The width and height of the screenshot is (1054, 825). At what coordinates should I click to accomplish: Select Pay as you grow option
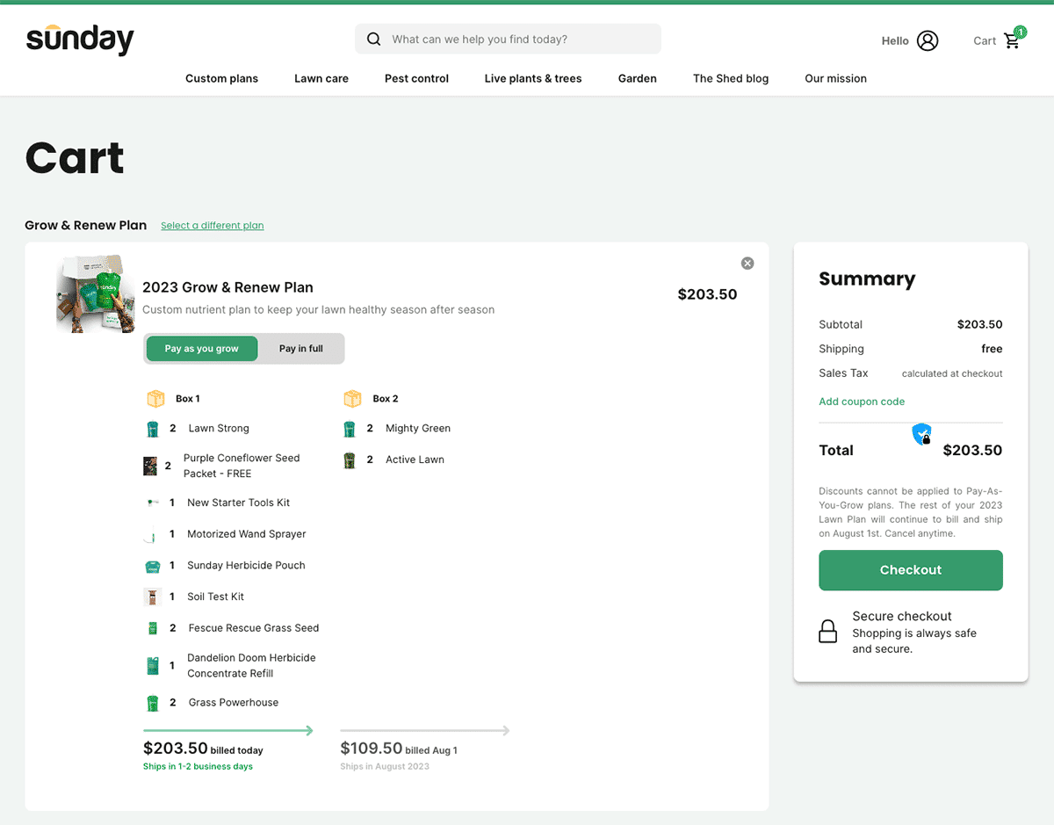(202, 349)
